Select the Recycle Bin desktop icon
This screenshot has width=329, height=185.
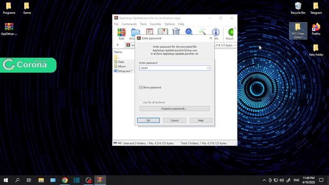pyautogui.click(x=298, y=8)
